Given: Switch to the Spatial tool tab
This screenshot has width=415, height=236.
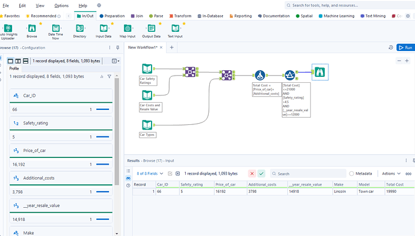Looking at the screenshot, I should pos(304,16).
